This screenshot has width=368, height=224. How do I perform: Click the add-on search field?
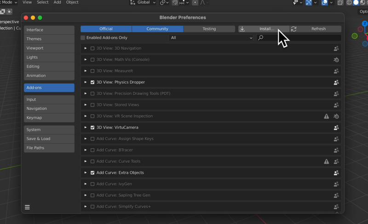pos(299,38)
